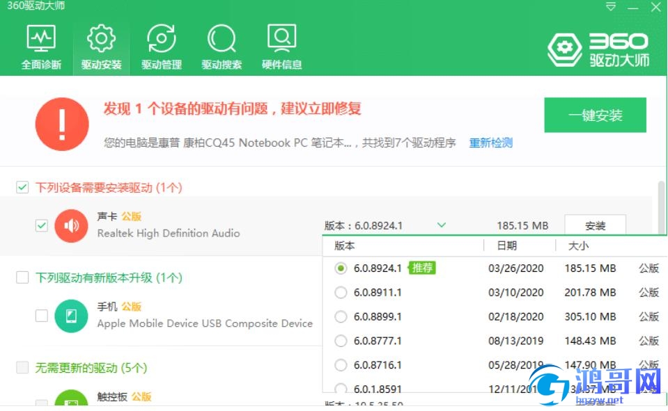The height and width of the screenshot is (411, 668).
Task: Select the 驱动安装 gear icon
Action: [101, 38]
